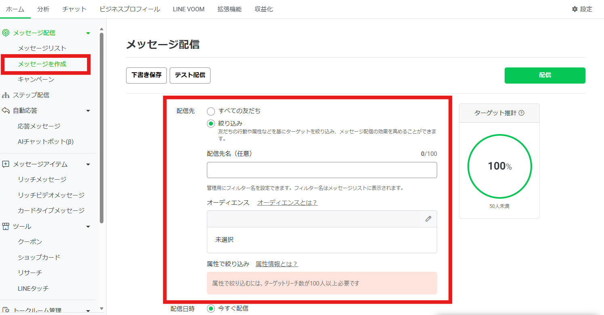Select the 今すぐ配信 radio button
This screenshot has height=315, width=604.
tap(210, 309)
